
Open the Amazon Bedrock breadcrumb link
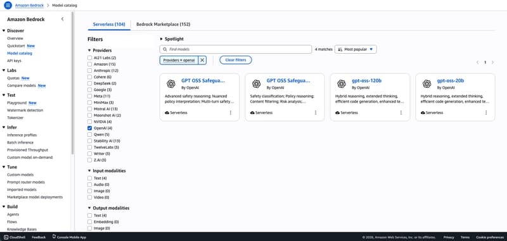pyautogui.click(x=29, y=6)
